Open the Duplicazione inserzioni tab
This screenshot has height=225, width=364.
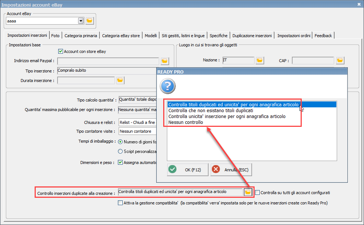(x=252, y=36)
